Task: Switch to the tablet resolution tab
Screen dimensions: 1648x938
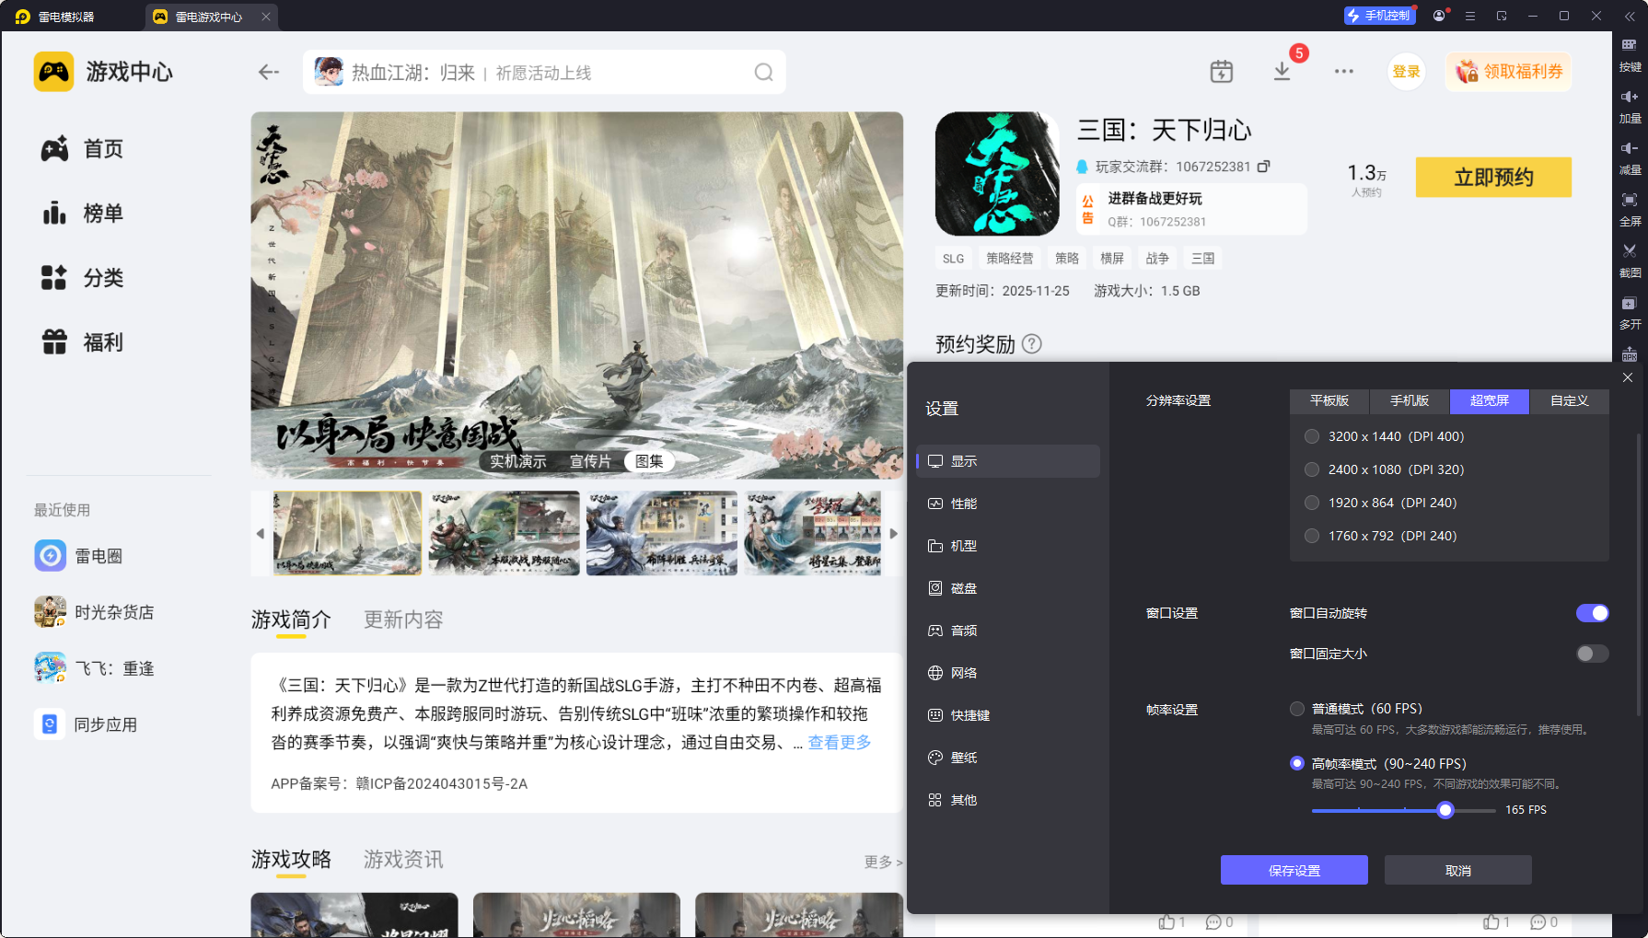Action: 1329,401
